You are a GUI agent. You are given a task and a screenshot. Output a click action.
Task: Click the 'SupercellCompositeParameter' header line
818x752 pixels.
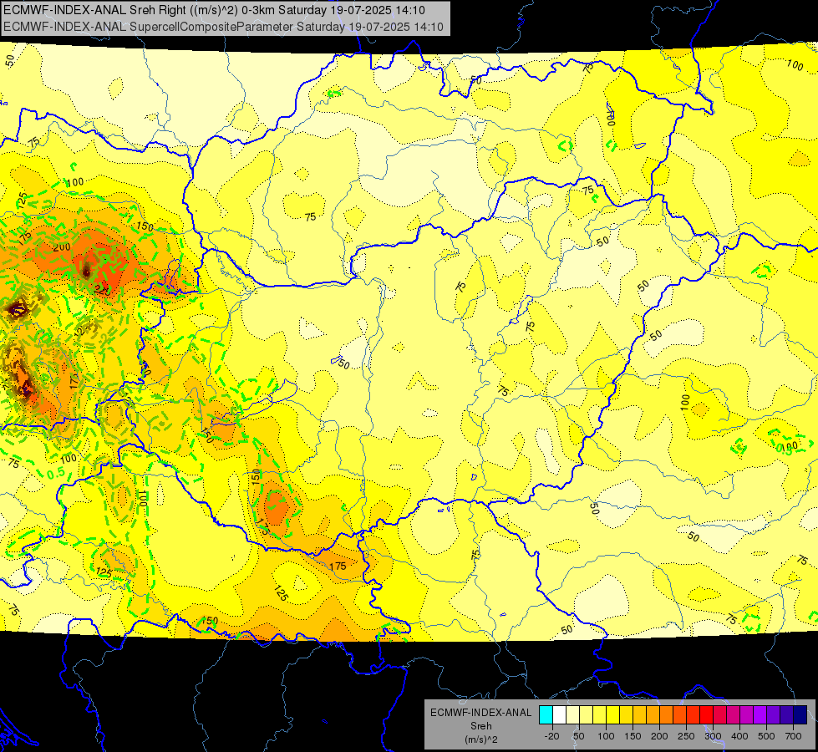tap(223, 27)
